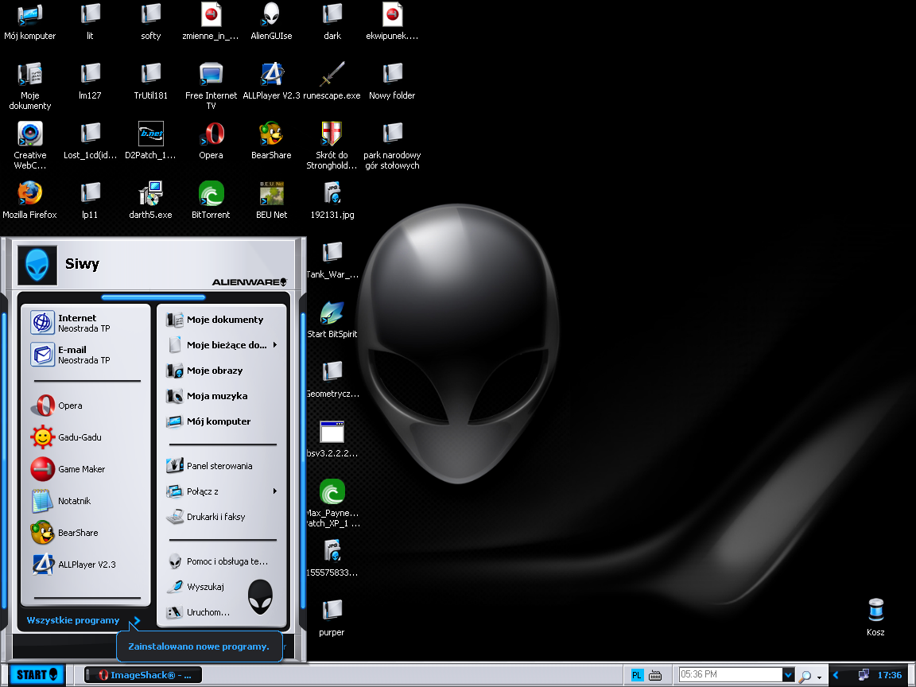The image size is (916, 687).
Task: Open runescape.exe sword icon
Action: point(332,75)
